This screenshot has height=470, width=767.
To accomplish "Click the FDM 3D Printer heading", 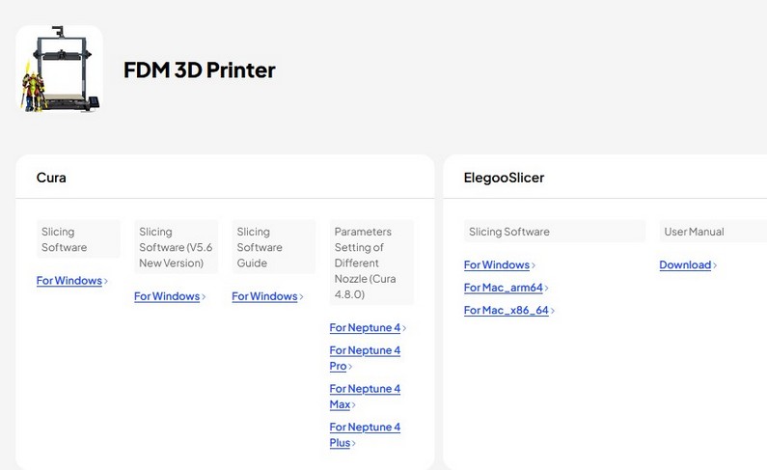I will (x=199, y=69).
